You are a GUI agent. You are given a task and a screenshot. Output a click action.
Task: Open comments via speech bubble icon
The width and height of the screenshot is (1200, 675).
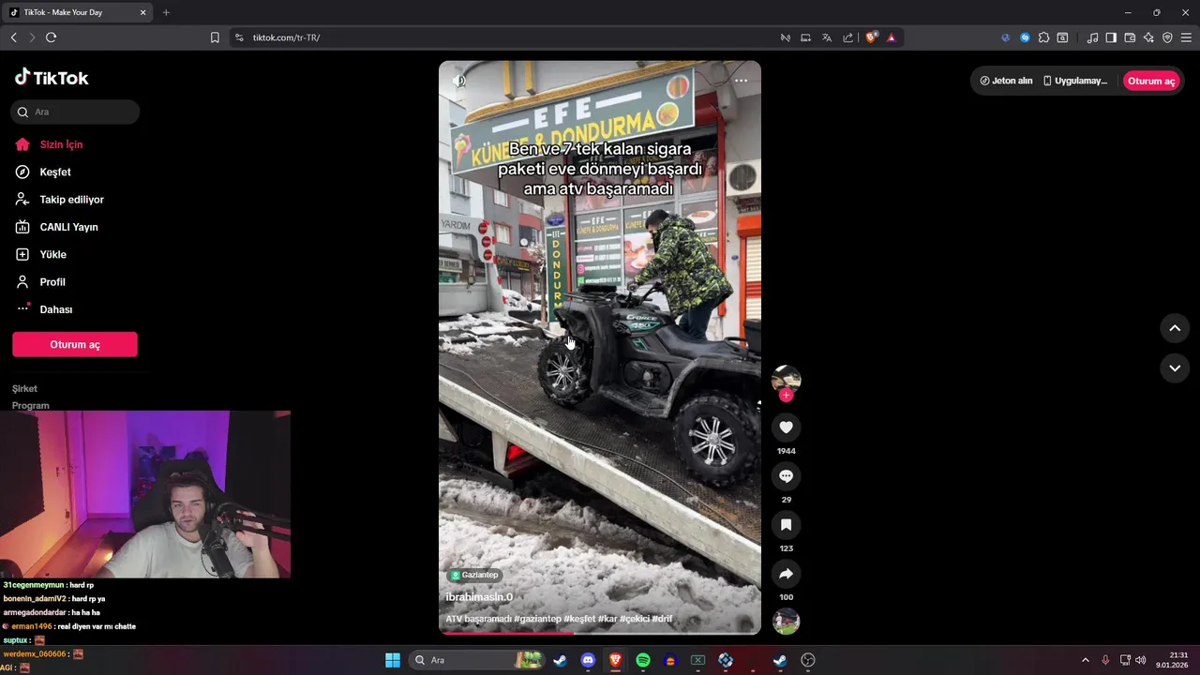(x=786, y=476)
